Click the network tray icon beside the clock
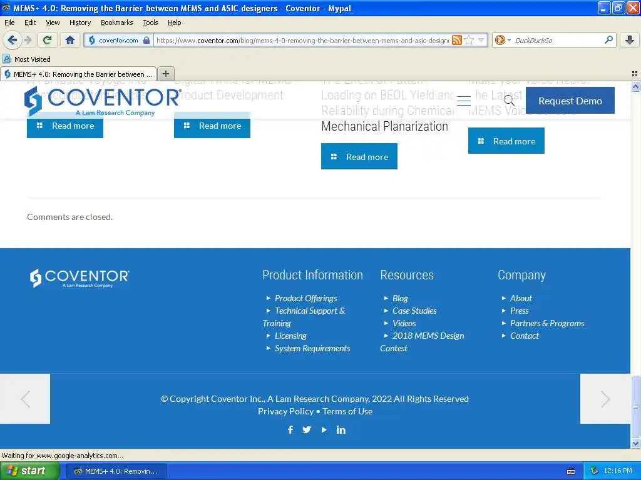 pyautogui.click(x=595, y=471)
